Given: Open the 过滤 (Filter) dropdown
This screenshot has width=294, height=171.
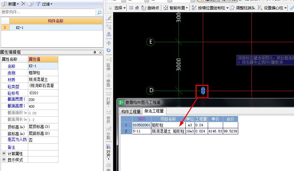Looking at the screenshot, I should [44, 4].
